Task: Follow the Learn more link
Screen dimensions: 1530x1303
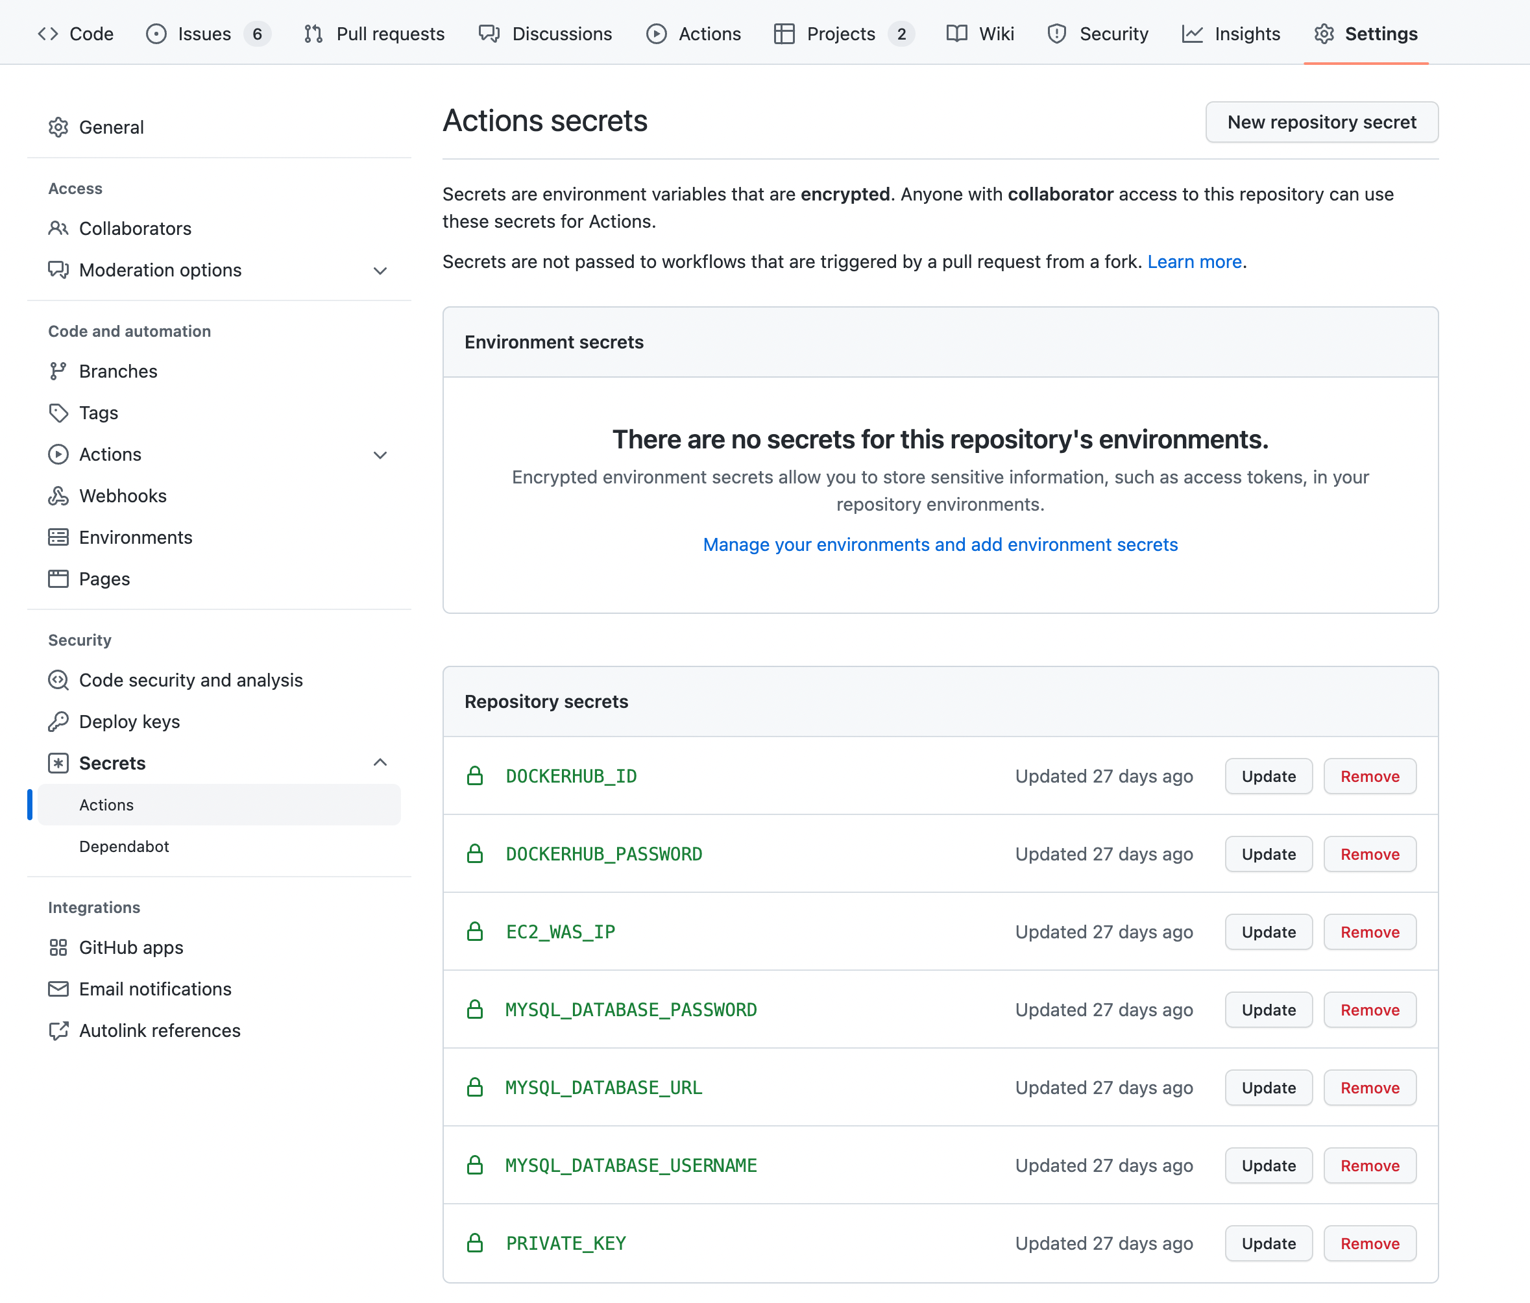Action: tap(1194, 262)
